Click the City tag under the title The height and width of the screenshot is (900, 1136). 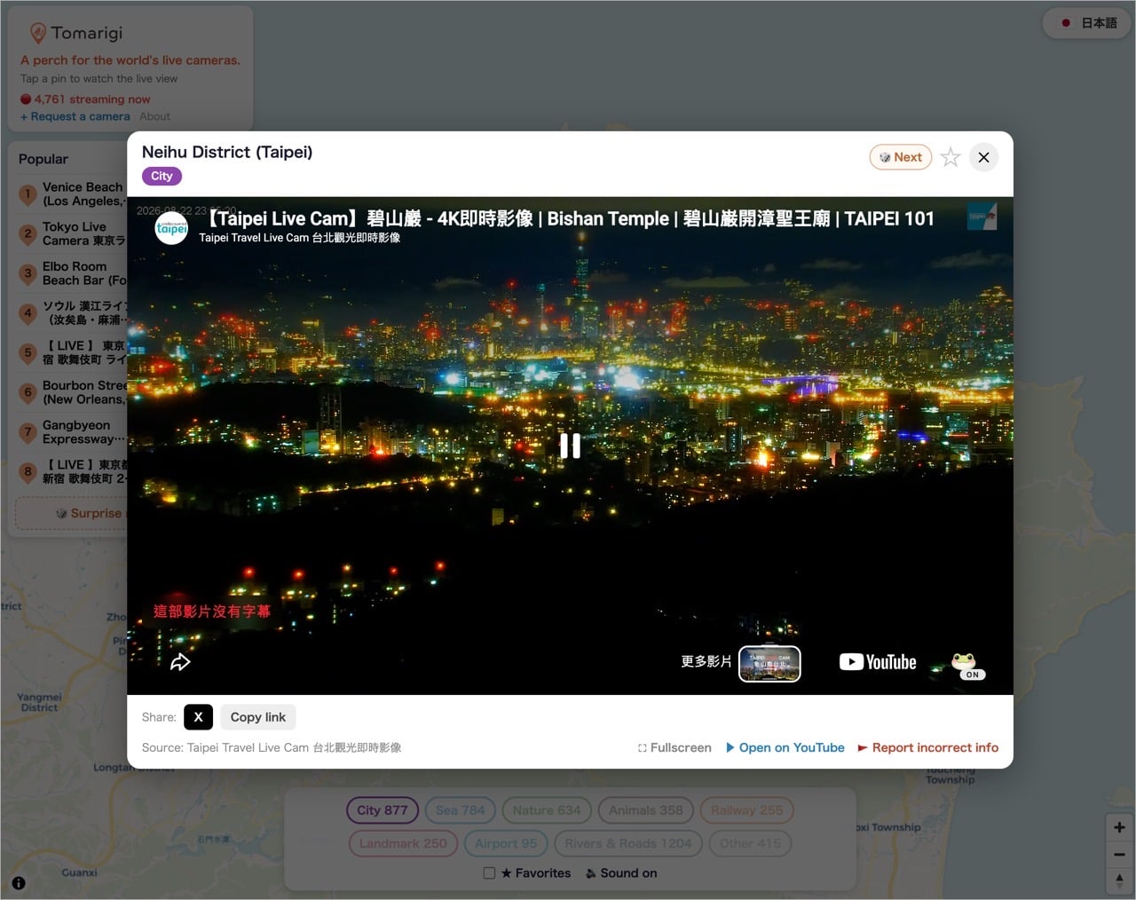coord(162,176)
